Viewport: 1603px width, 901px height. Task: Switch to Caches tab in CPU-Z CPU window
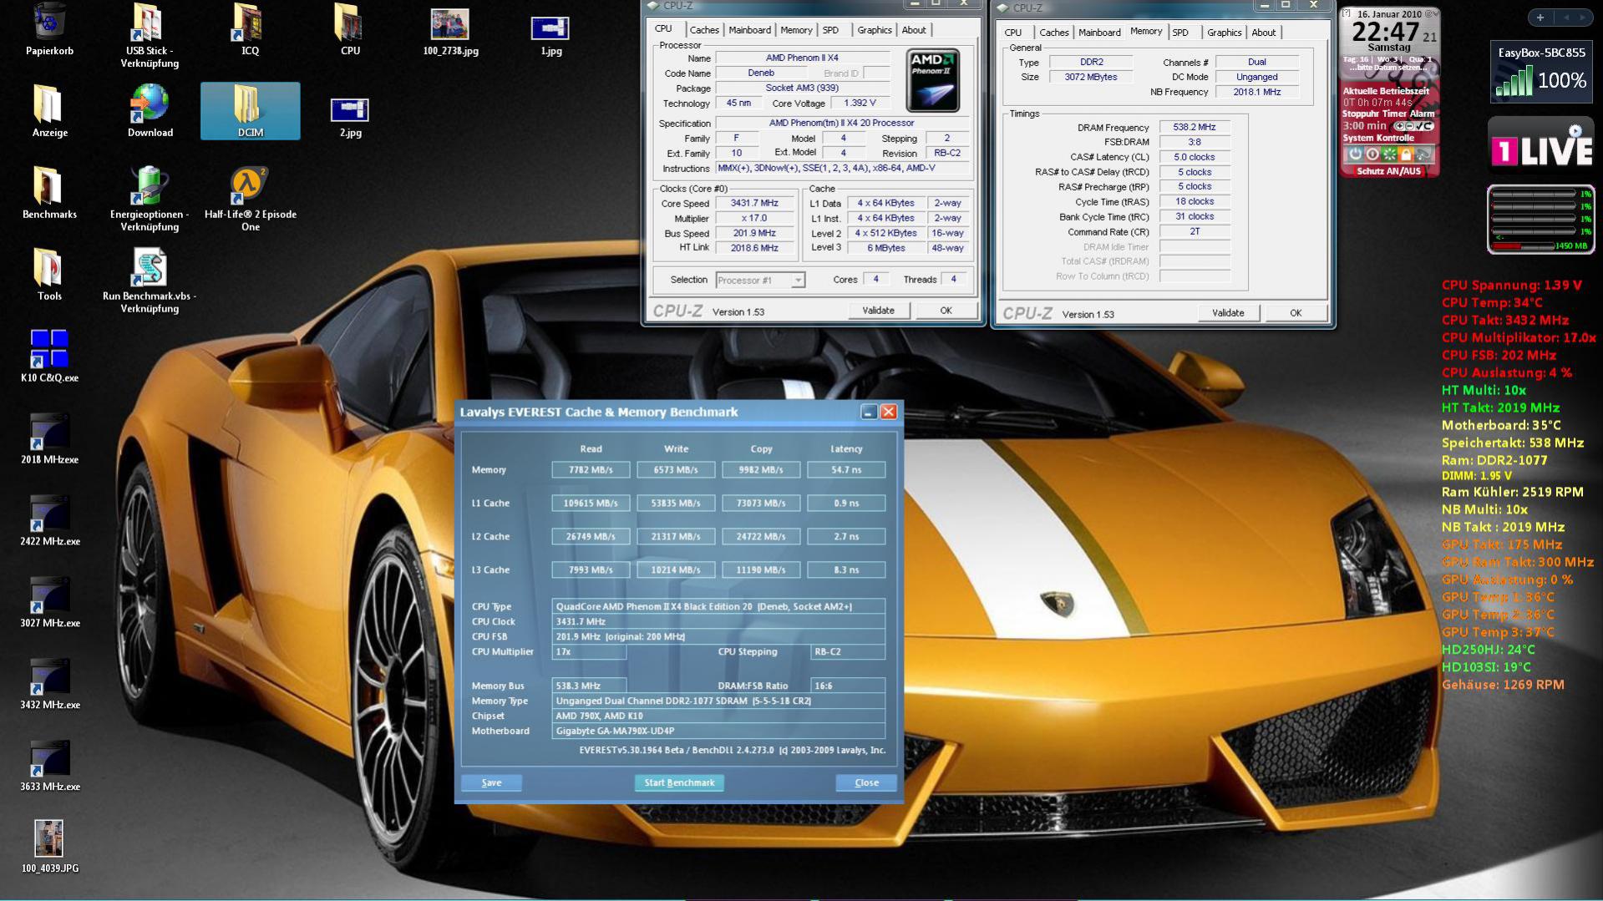[x=704, y=30]
